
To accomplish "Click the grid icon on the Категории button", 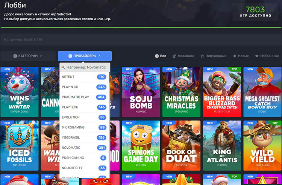I will point(15,56).
